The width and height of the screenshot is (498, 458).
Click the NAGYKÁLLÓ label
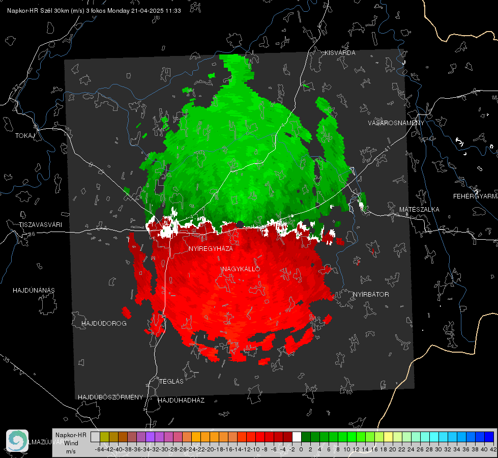(x=241, y=269)
